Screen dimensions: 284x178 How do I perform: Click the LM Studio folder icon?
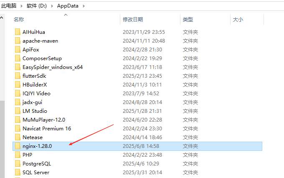(18, 111)
